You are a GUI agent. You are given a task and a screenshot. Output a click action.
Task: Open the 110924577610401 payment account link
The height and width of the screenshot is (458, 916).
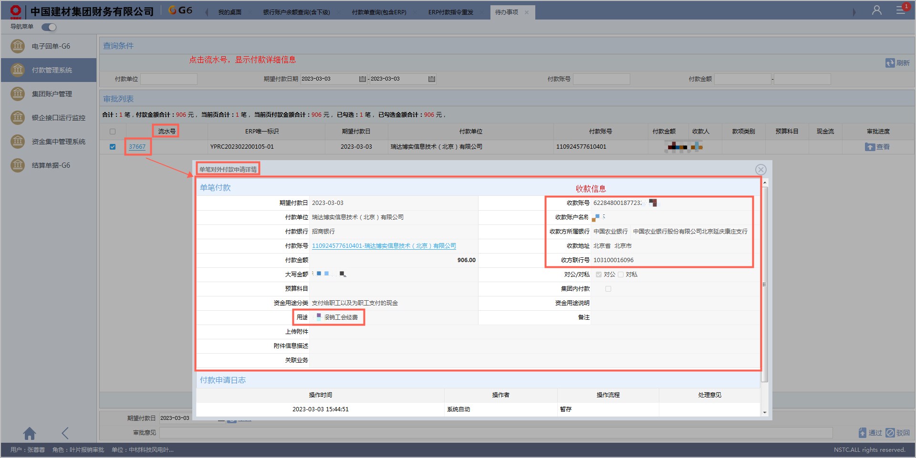[x=384, y=246]
